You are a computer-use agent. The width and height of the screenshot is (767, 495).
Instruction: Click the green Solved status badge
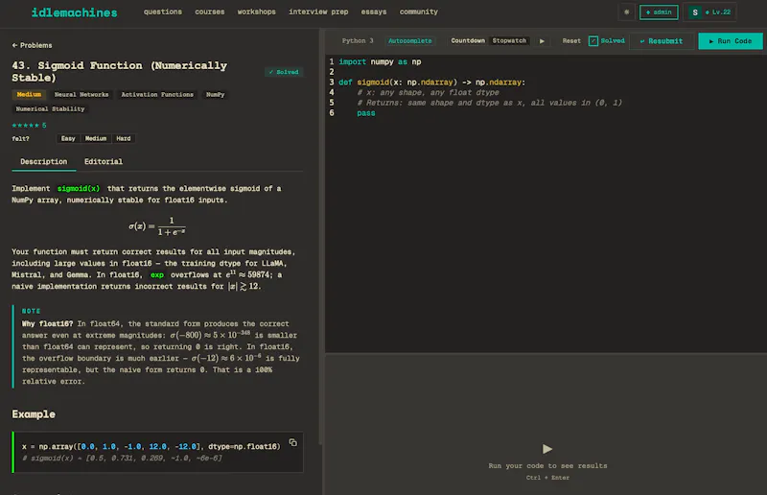[284, 72]
